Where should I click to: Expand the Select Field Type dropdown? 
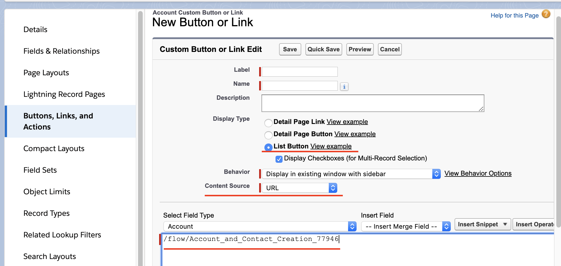(x=260, y=227)
